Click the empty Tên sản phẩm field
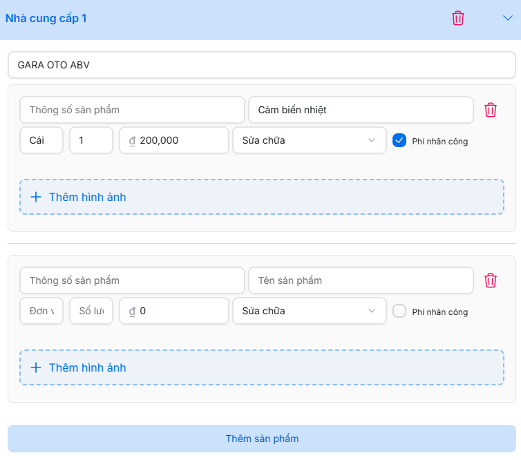This screenshot has height=460, width=521. (x=360, y=280)
